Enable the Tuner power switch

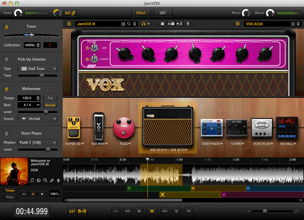coord(7,26)
